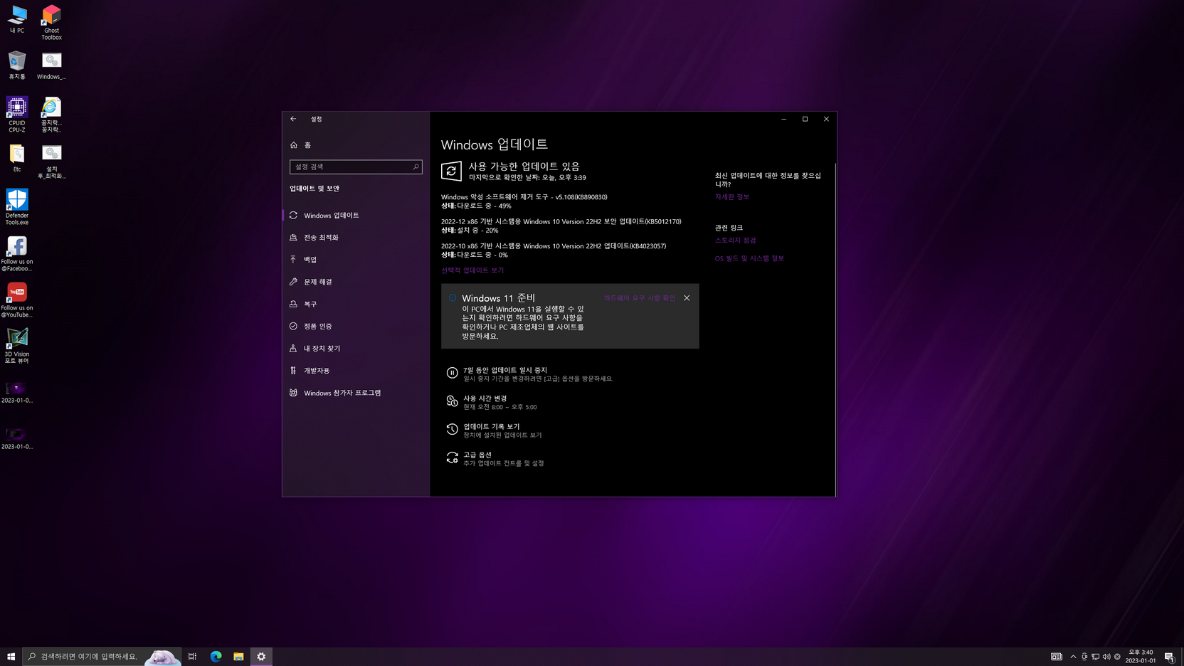
Task: Open 문제 해결 settings page
Action: [x=356, y=282]
